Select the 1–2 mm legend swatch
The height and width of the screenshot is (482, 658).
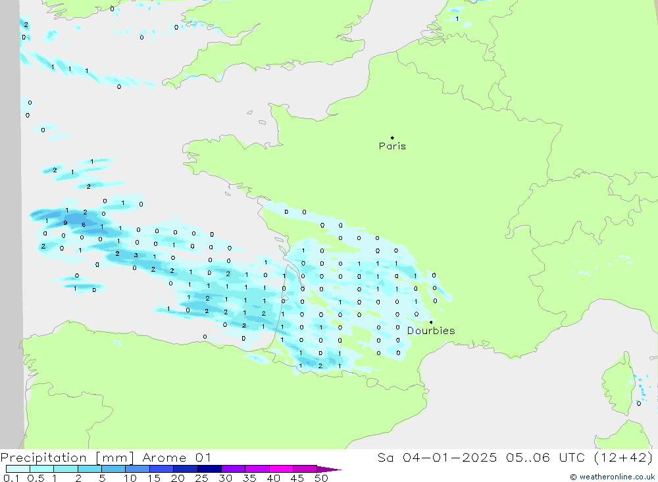point(66,469)
